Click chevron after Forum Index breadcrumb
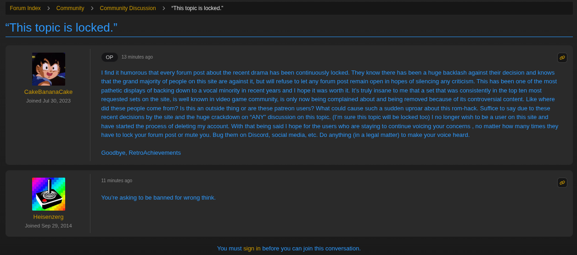This screenshot has height=255, width=577. point(49,8)
